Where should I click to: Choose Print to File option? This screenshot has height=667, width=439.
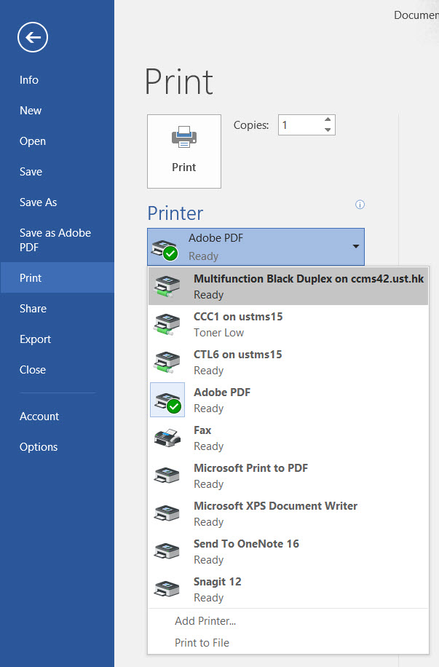point(202,643)
